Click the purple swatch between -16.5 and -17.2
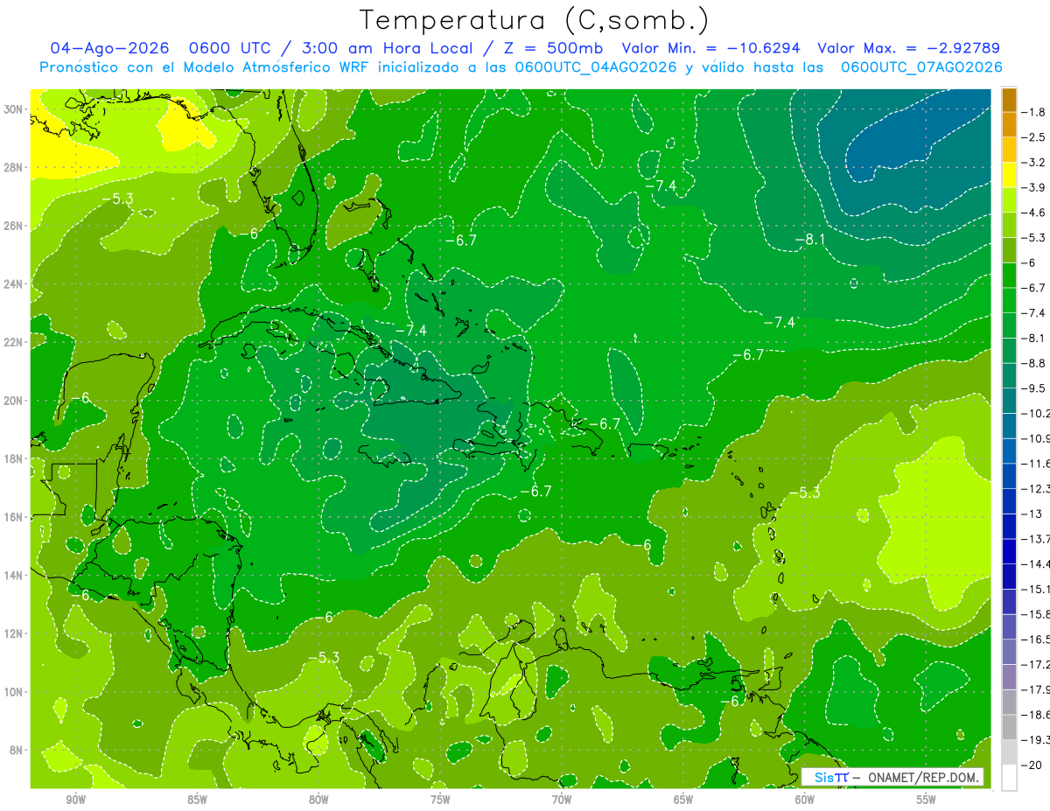This screenshot has width=1050, height=811. 1008,652
